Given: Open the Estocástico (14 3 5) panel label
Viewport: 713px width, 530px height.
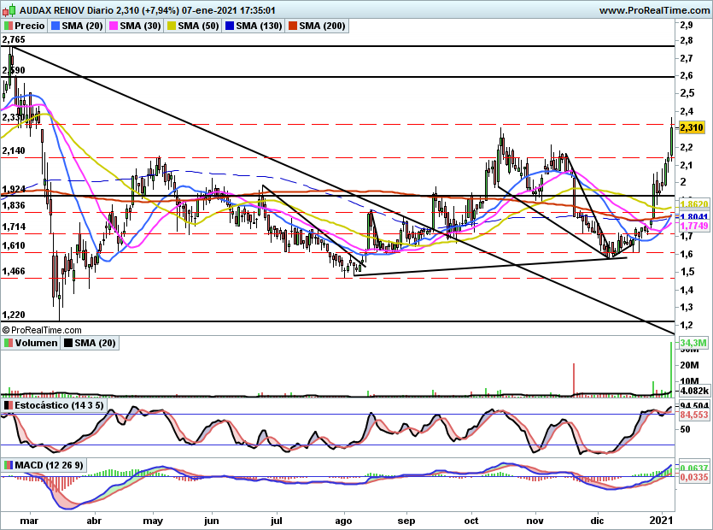Looking at the screenshot, I should coord(59,404).
